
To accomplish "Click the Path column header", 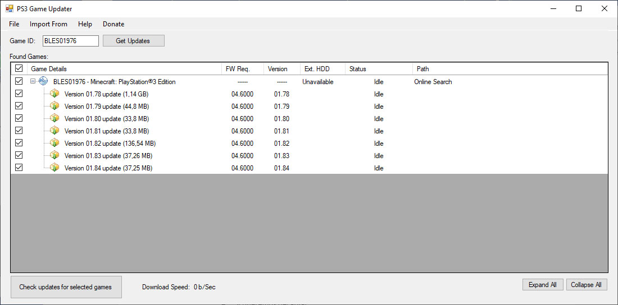I will [510, 68].
